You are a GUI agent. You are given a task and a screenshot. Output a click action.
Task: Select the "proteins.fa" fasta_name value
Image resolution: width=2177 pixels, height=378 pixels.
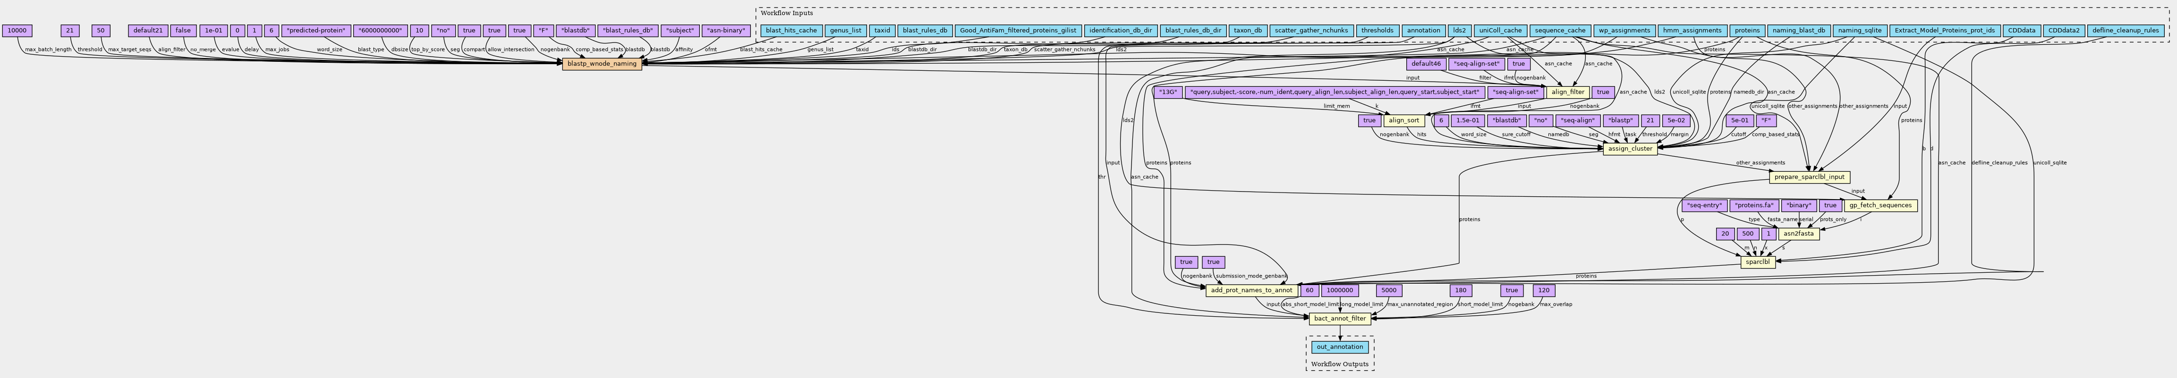(x=1753, y=206)
